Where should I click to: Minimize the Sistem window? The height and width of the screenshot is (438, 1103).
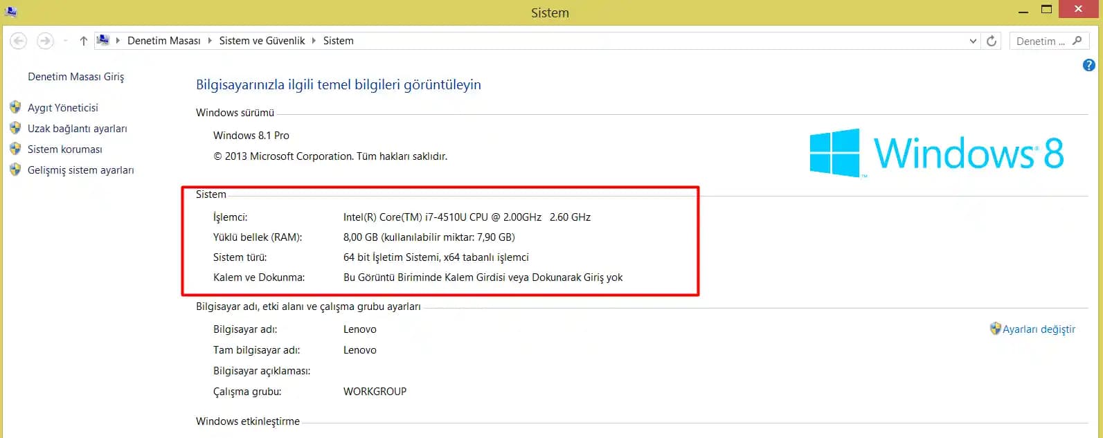tap(1023, 12)
